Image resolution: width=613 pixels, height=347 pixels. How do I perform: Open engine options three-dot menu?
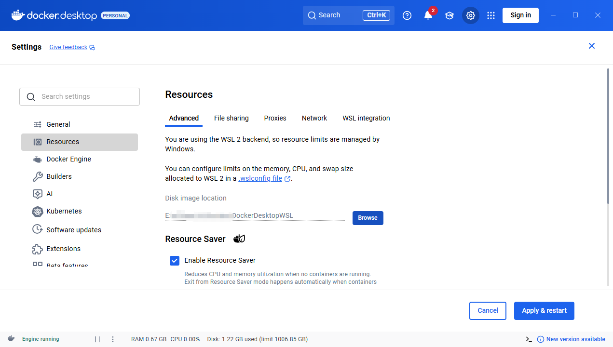click(x=113, y=339)
